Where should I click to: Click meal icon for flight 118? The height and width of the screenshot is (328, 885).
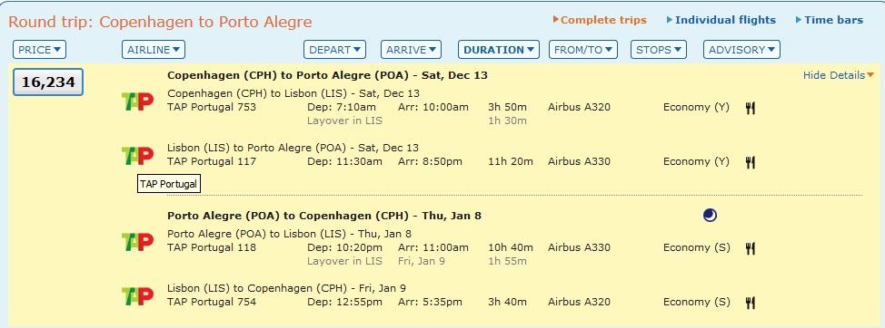coord(751,248)
